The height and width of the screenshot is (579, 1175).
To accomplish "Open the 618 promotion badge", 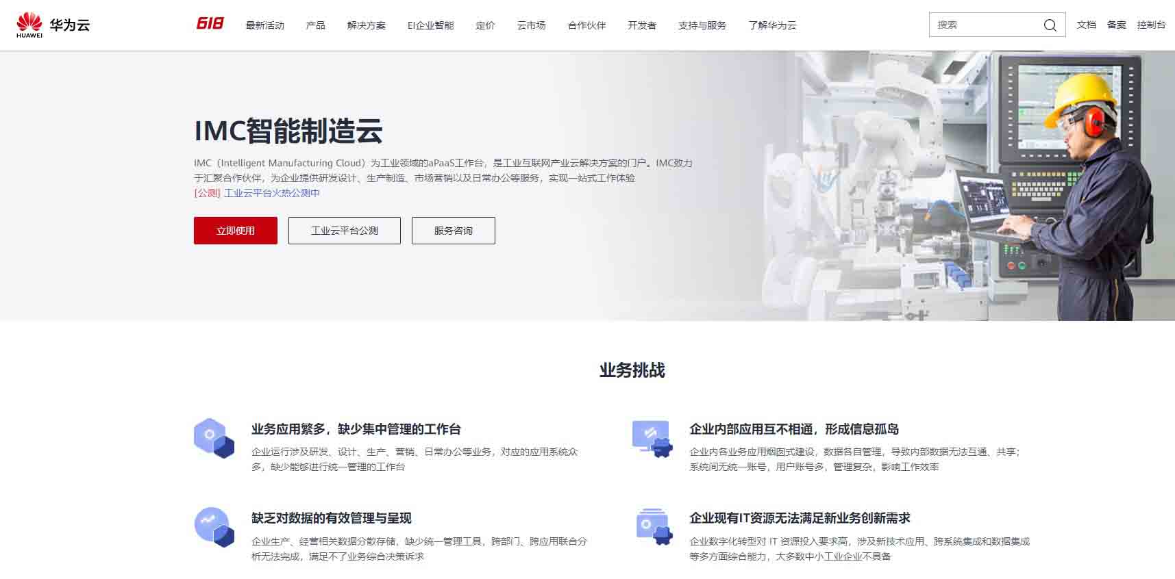I will [x=210, y=24].
